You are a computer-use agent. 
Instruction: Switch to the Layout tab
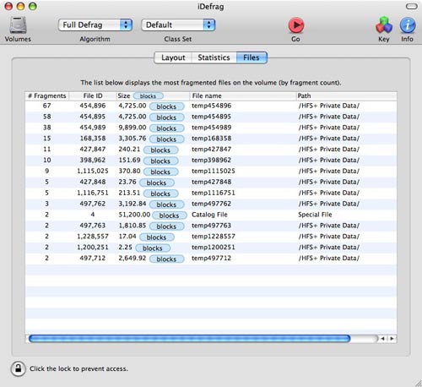click(173, 57)
